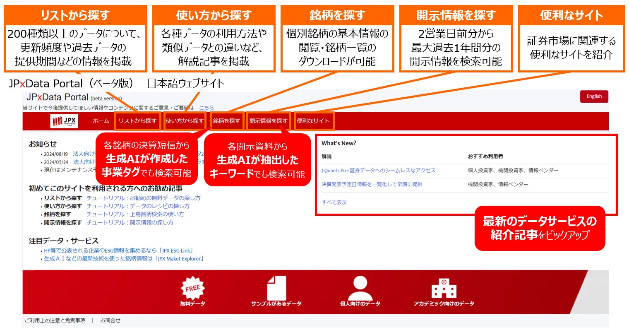The height and width of the screenshot is (330, 629).
Task: Switch the site language with the English button
Action: click(594, 96)
